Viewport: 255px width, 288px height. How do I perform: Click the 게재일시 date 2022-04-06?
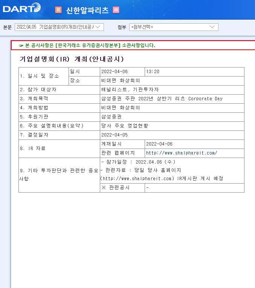coord(159,144)
